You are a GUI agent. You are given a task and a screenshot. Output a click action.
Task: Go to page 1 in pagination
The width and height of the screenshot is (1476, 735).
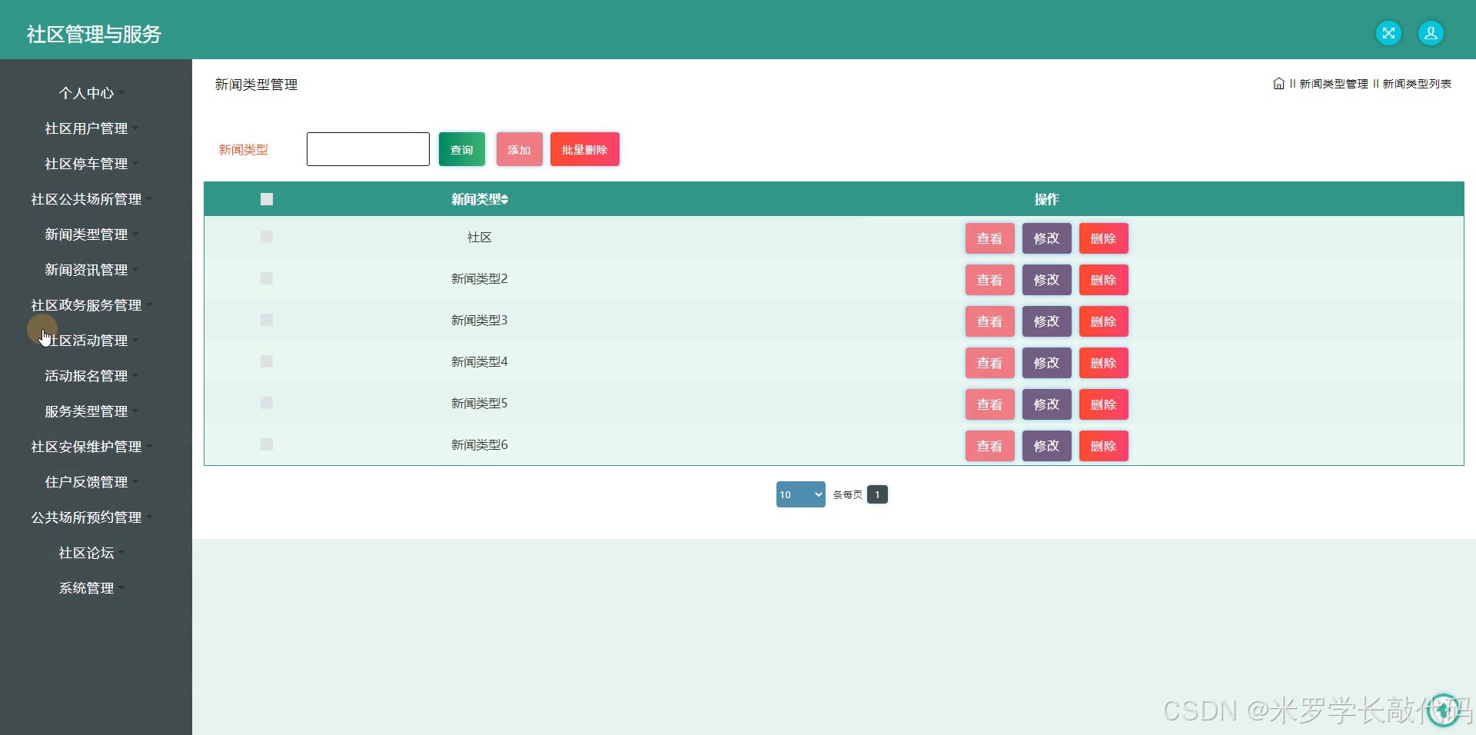pos(877,494)
